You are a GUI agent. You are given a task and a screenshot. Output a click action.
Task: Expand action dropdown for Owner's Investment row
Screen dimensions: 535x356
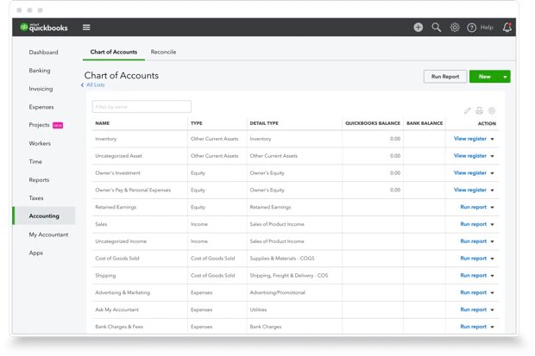tap(492, 173)
